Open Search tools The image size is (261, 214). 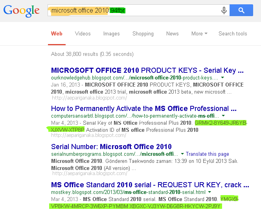pyautogui.click(x=233, y=34)
